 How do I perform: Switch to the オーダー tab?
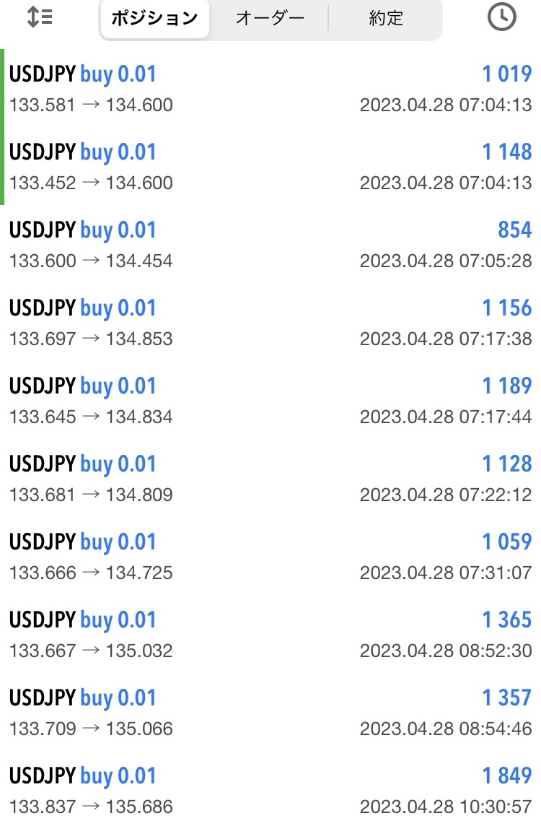pyautogui.click(x=270, y=19)
